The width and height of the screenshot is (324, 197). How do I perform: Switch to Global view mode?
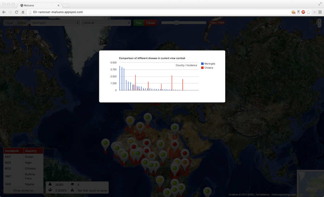pyautogui.click(x=22, y=23)
